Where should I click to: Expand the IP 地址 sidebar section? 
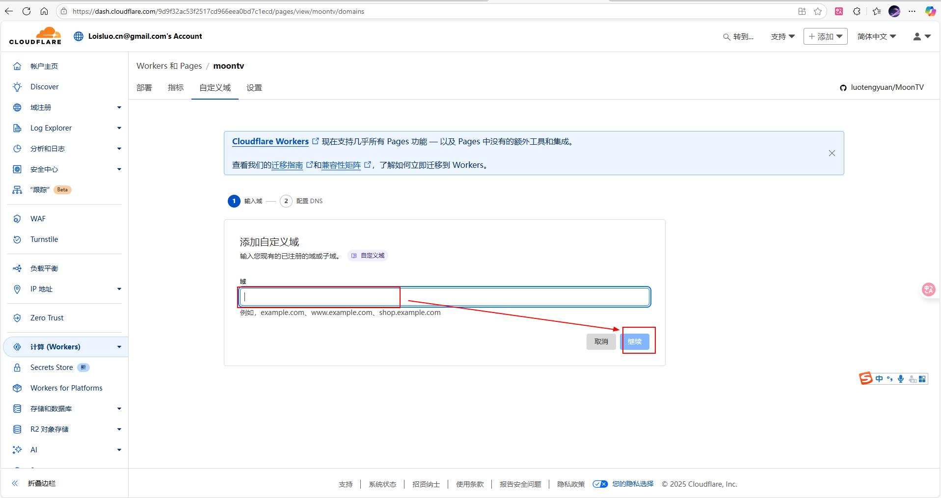pos(119,289)
